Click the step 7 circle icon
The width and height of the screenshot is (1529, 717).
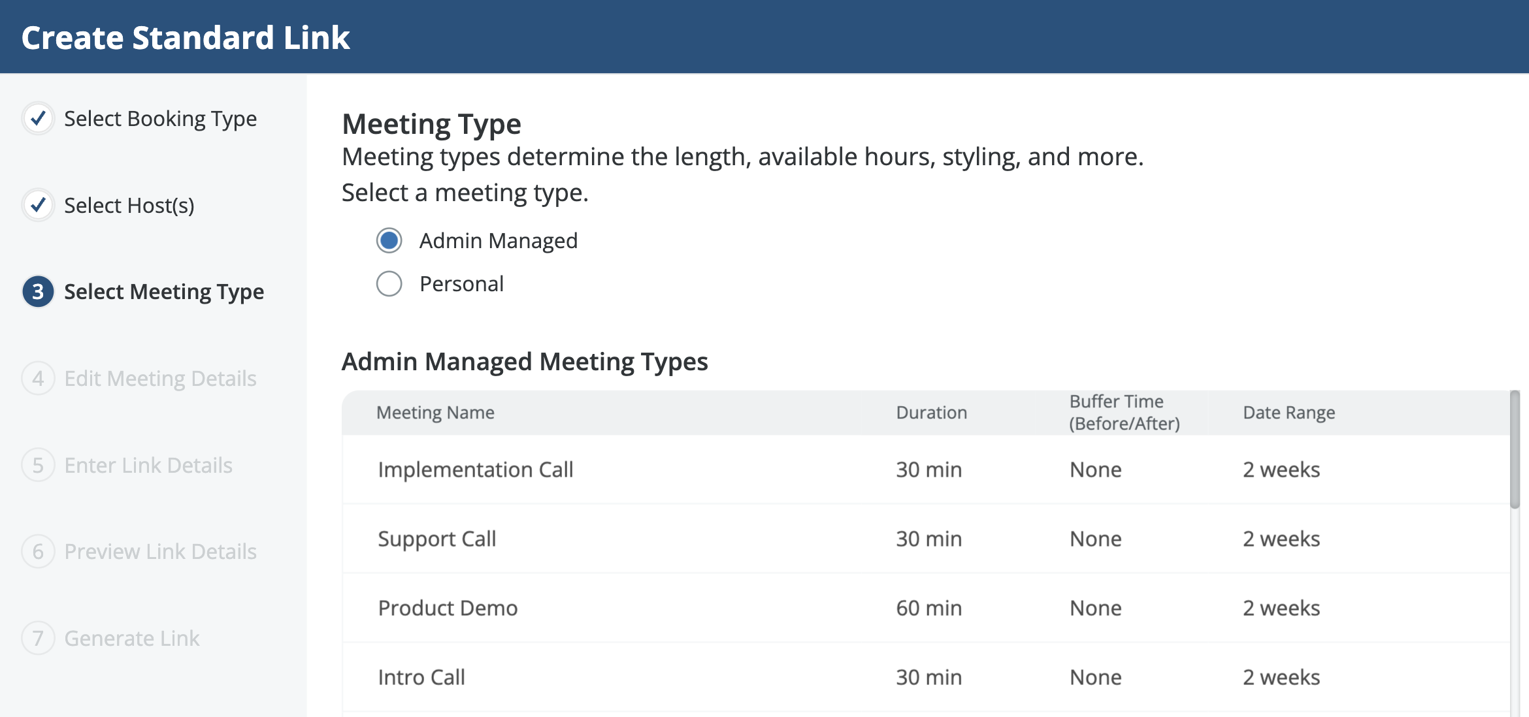(x=38, y=639)
